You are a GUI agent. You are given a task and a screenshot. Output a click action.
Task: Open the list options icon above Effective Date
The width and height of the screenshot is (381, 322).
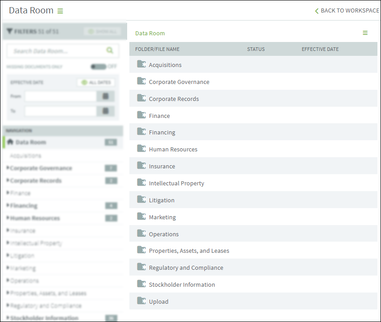365,33
